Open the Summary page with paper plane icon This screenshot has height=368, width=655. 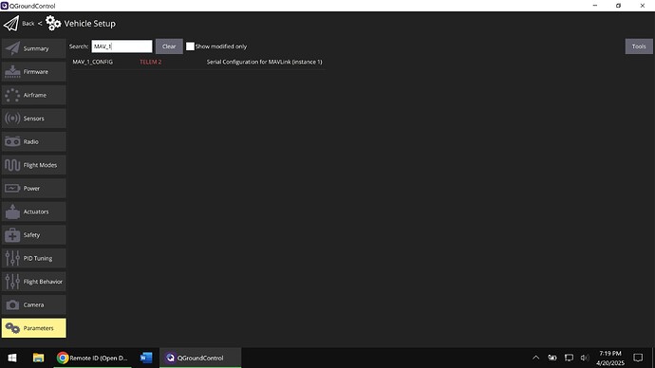tap(34, 48)
